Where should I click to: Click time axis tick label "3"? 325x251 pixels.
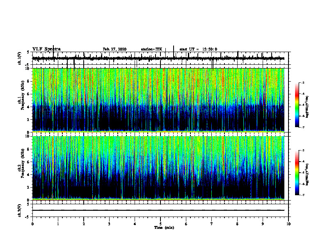pos(109,224)
